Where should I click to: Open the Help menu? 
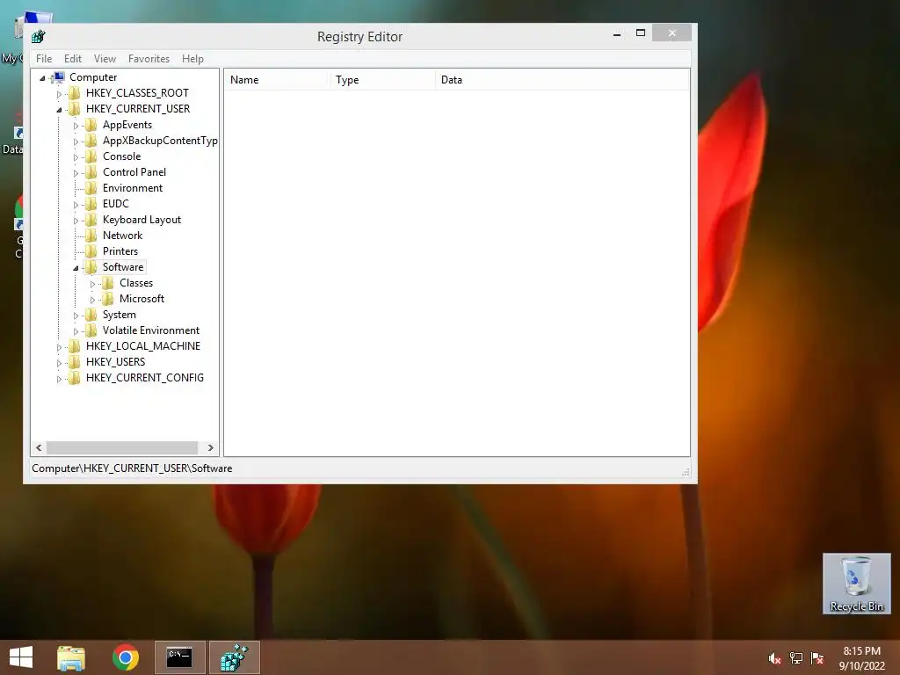[x=192, y=59]
